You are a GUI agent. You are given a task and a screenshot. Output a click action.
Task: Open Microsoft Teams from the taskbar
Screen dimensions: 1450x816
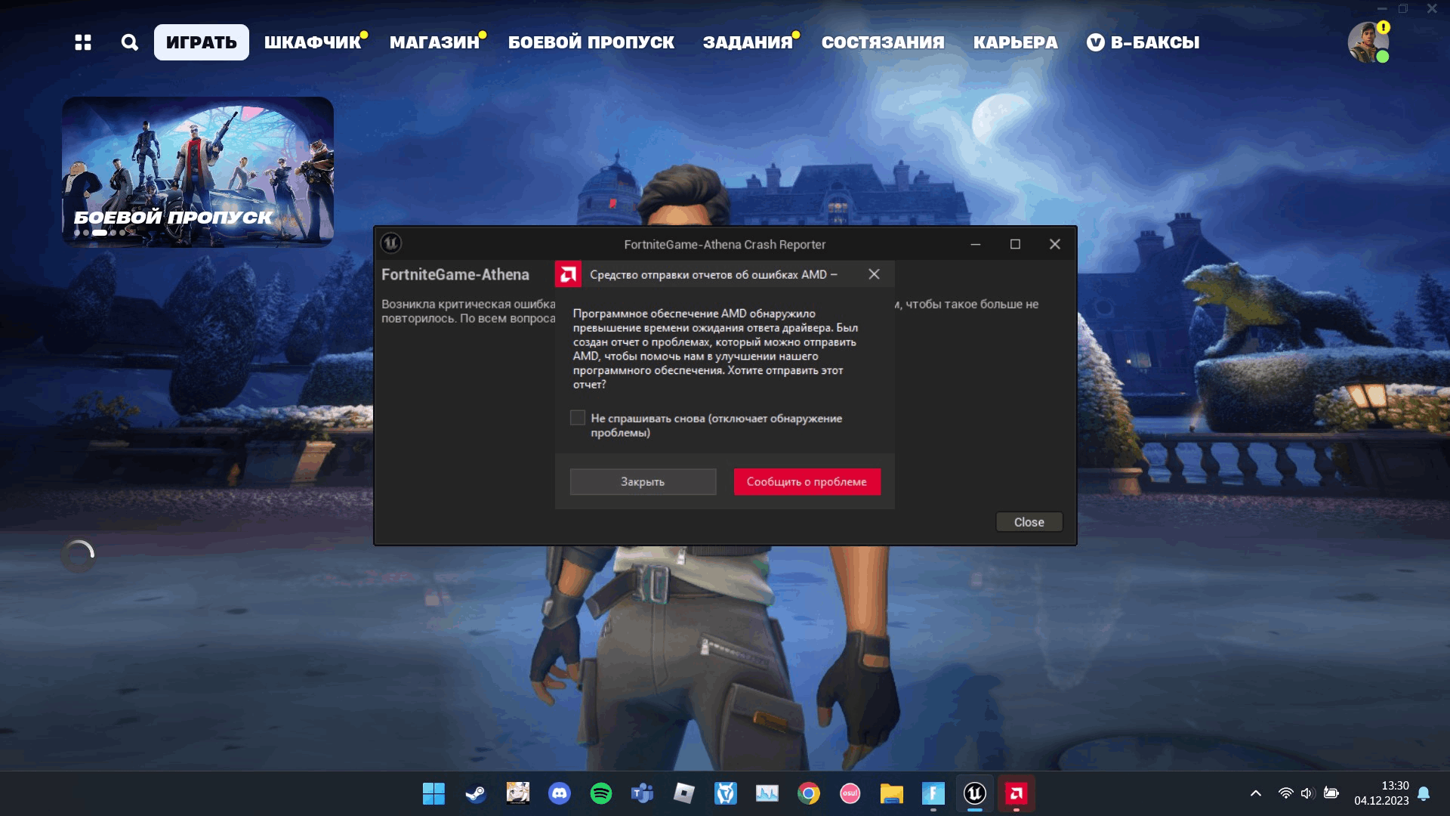click(x=643, y=793)
